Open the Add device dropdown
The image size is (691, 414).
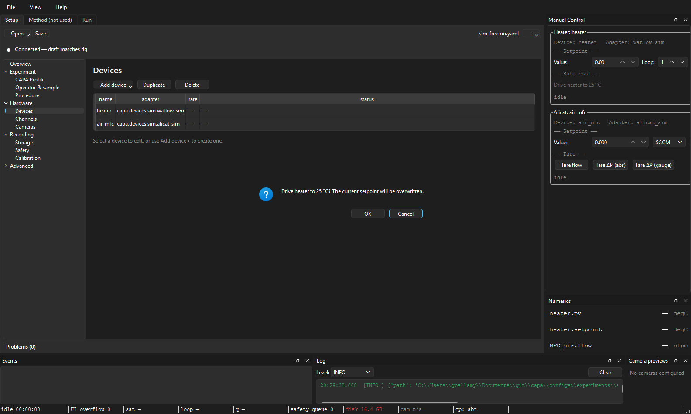point(113,85)
